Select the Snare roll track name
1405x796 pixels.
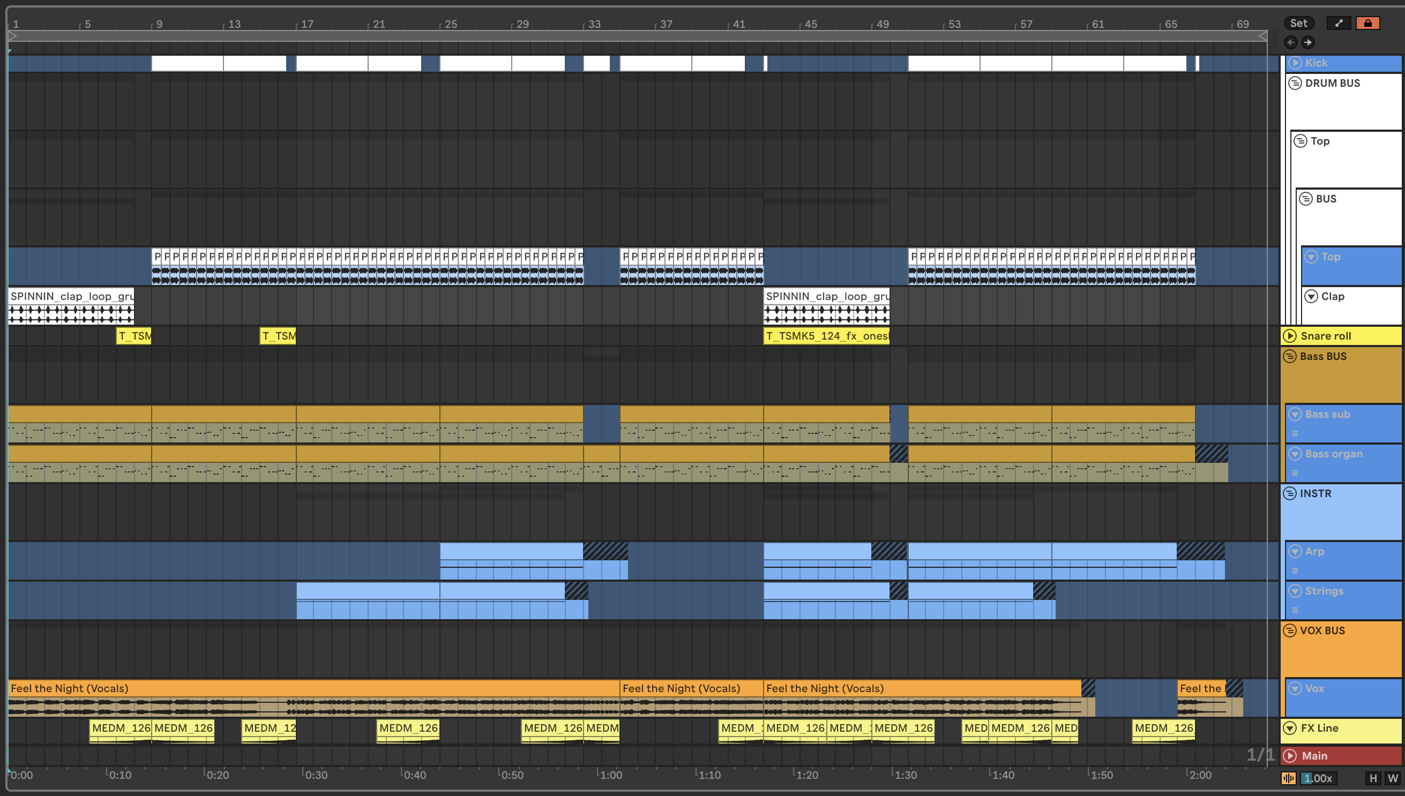tap(1326, 336)
